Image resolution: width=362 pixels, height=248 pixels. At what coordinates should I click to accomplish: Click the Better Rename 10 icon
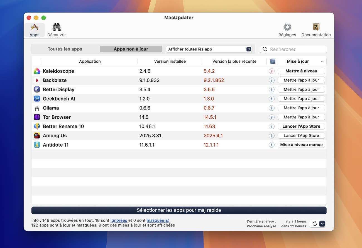click(37, 126)
